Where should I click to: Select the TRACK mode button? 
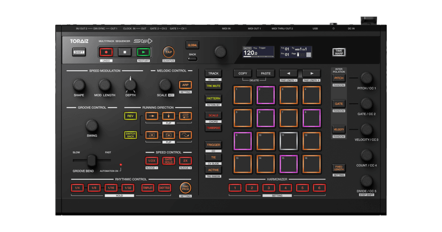click(213, 73)
